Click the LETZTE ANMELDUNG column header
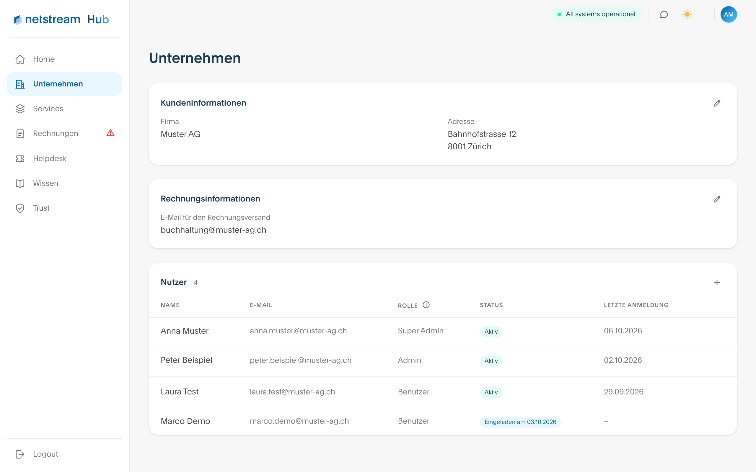The height and width of the screenshot is (472, 756). tap(636, 305)
